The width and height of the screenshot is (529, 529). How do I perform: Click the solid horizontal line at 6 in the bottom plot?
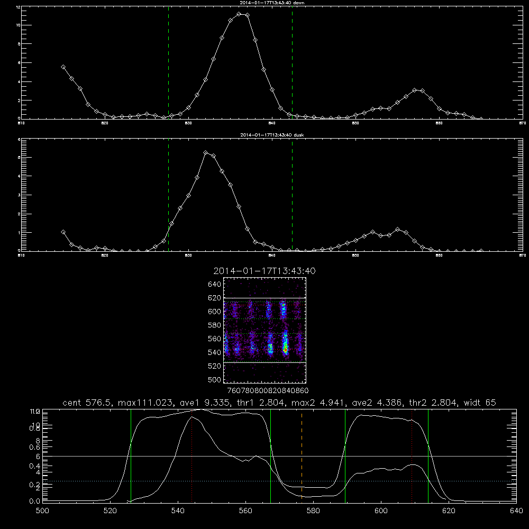279,456
